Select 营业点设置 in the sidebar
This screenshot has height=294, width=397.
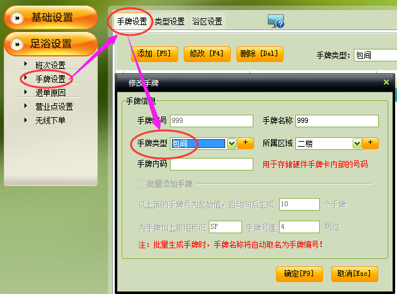[x=54, y=107]
